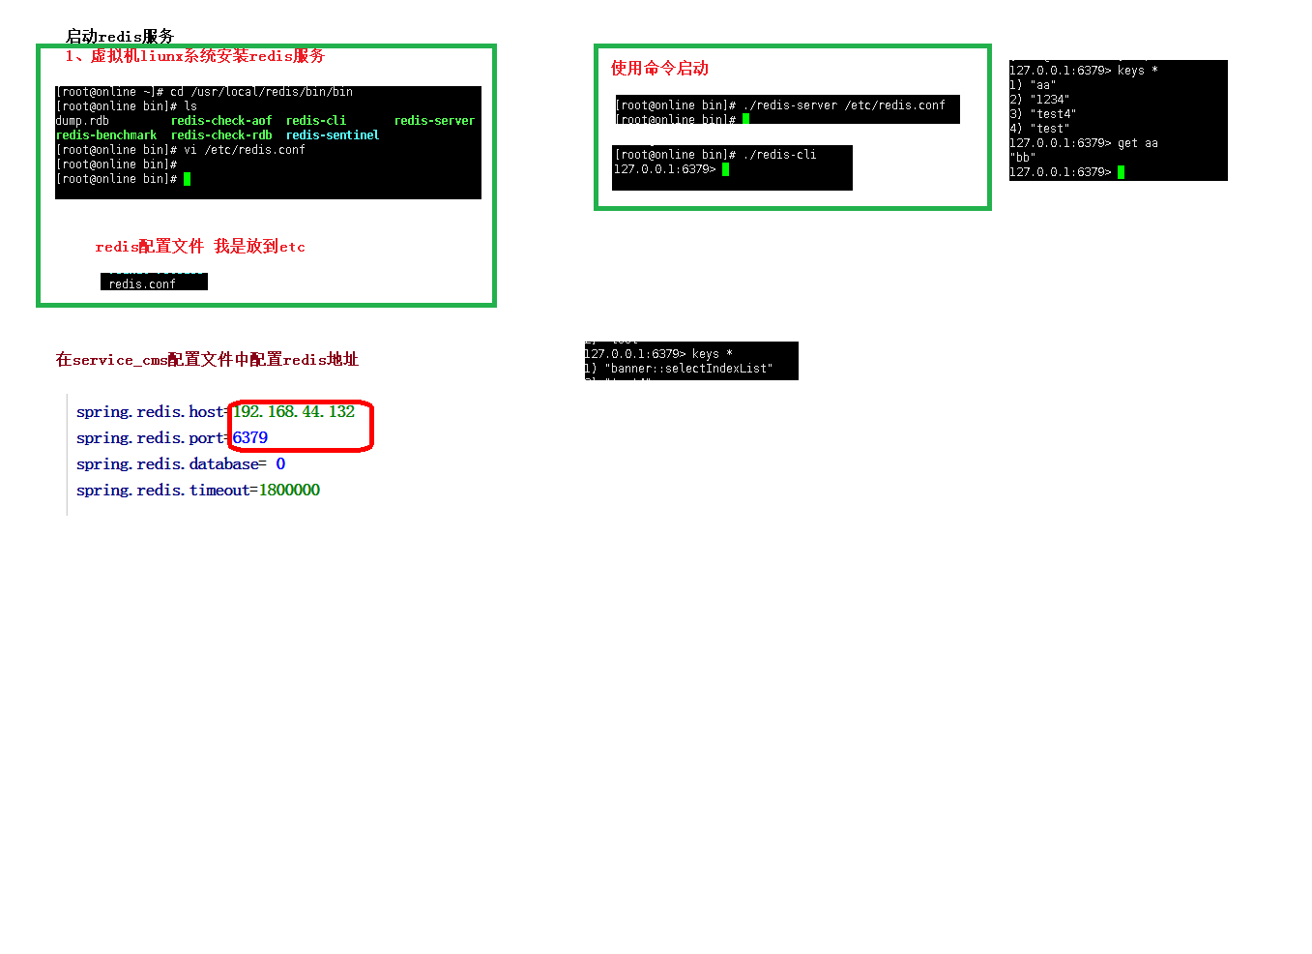Click the 'spring.redis.timeout=1800000' line
1312x954 pixels.
pos(198,491)
